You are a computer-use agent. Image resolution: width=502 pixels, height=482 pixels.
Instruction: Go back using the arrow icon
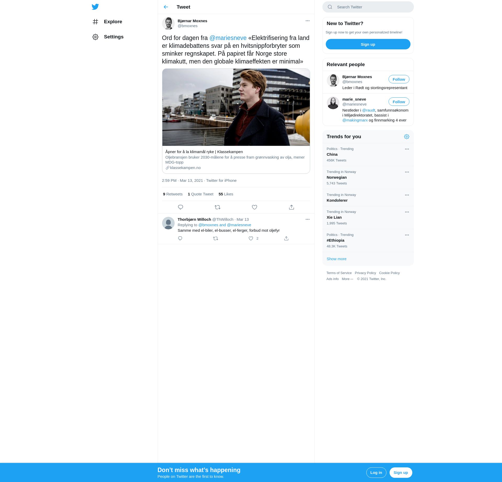[x=166, y=7]
